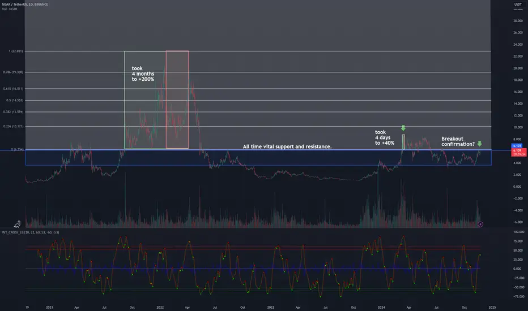Click 2023 on the time axis

click(270, 307)
